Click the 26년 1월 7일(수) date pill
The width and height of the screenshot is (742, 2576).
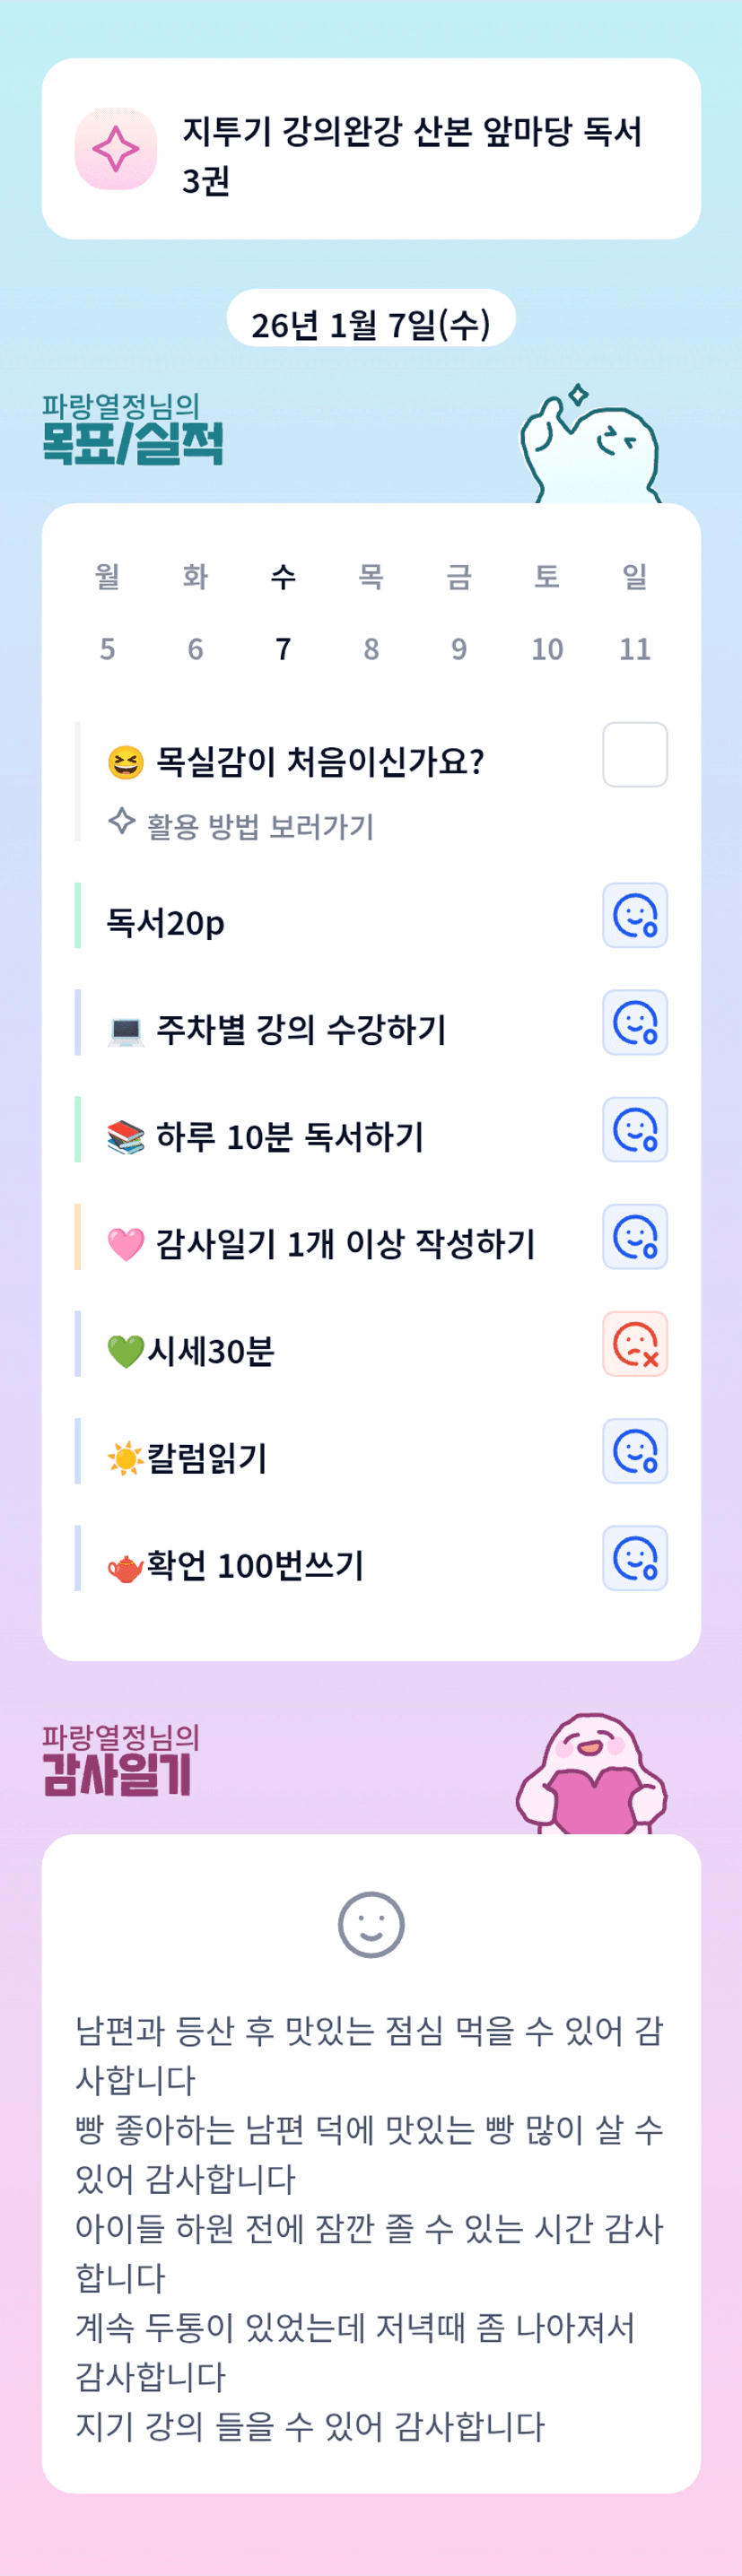pyautogui.click(x=371, y=323)
